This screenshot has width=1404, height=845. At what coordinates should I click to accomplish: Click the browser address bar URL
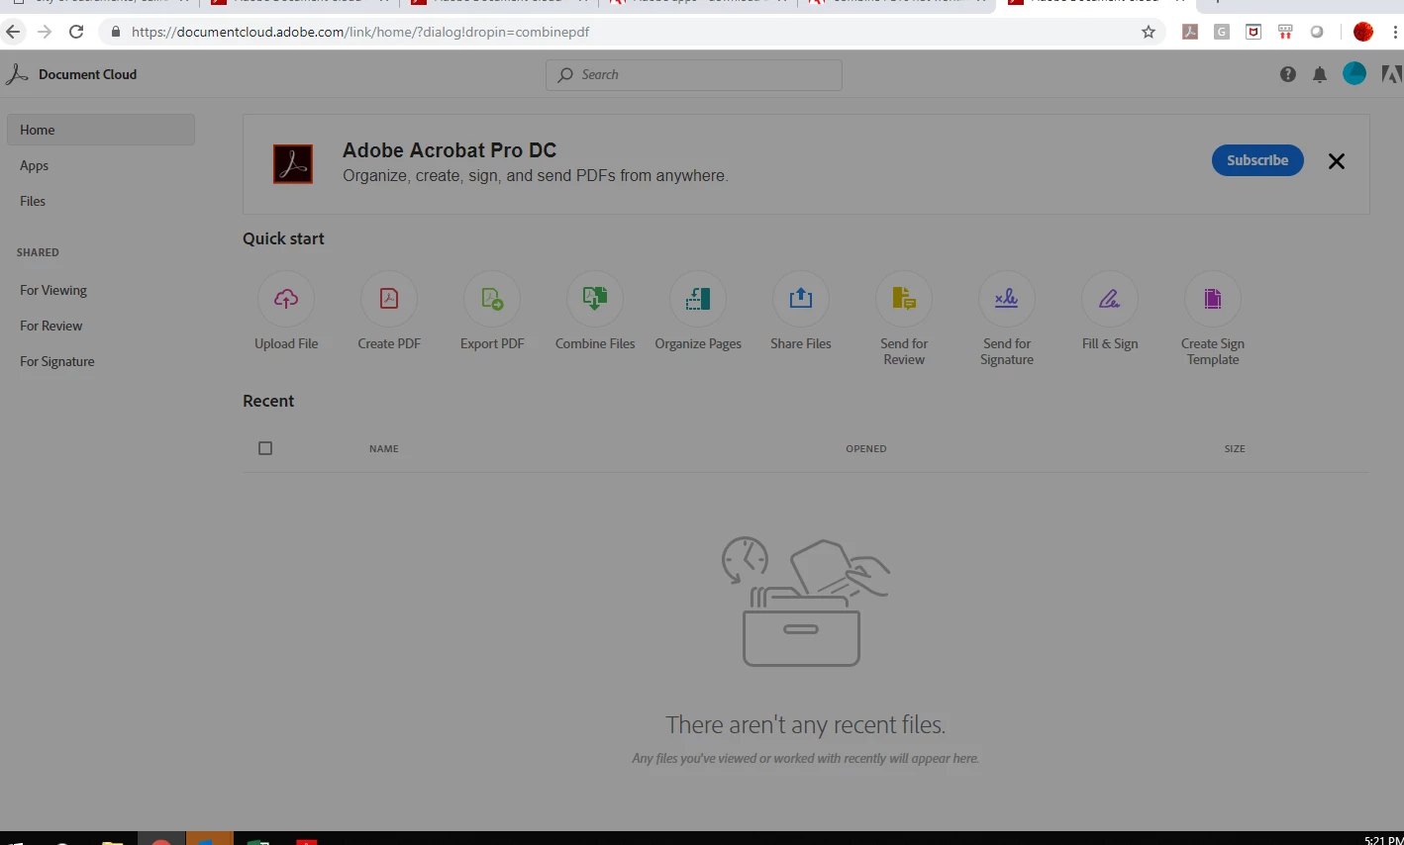pos(360,32)
